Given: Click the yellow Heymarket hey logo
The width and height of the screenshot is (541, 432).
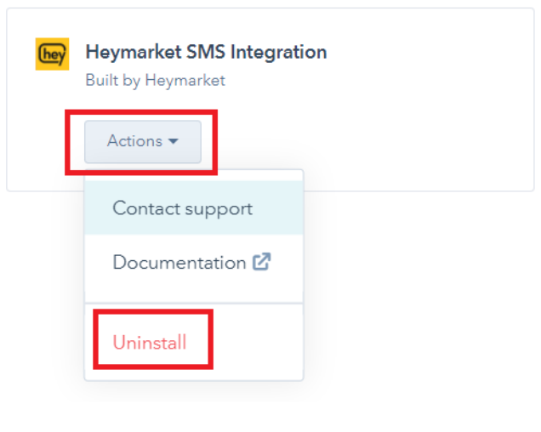Looking at the screenshot, I should (52, 54).
